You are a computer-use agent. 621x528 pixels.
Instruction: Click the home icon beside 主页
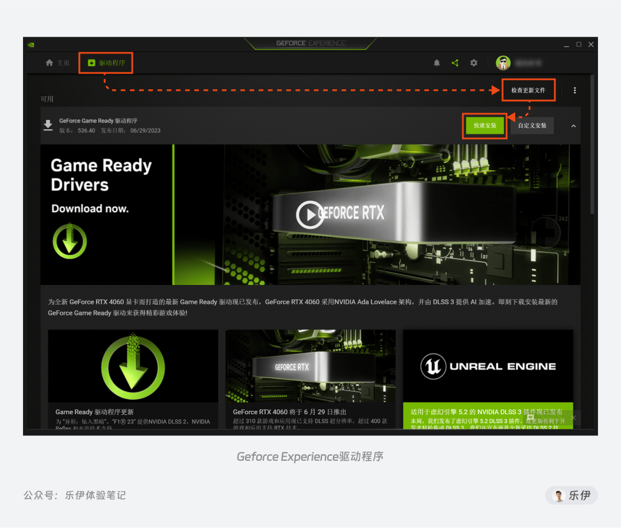click(x=49, y=63)
